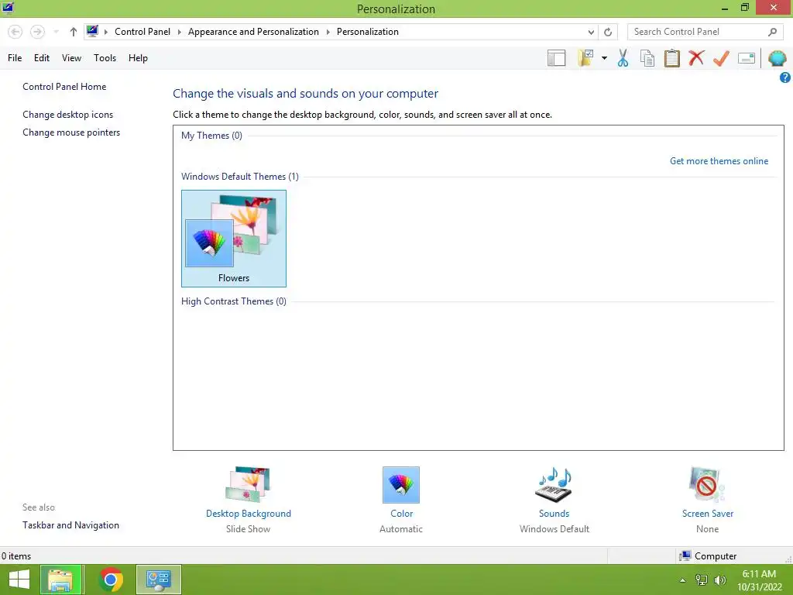Screen dimensions: 793x595
Task: Click the folder options toolbar icon
Action: pos(585,58)
